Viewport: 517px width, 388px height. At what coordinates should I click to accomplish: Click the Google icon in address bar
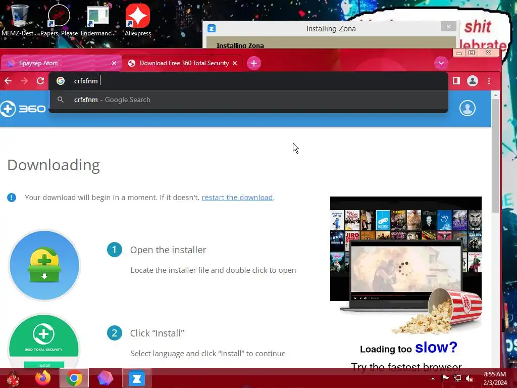tap(61, 81)
